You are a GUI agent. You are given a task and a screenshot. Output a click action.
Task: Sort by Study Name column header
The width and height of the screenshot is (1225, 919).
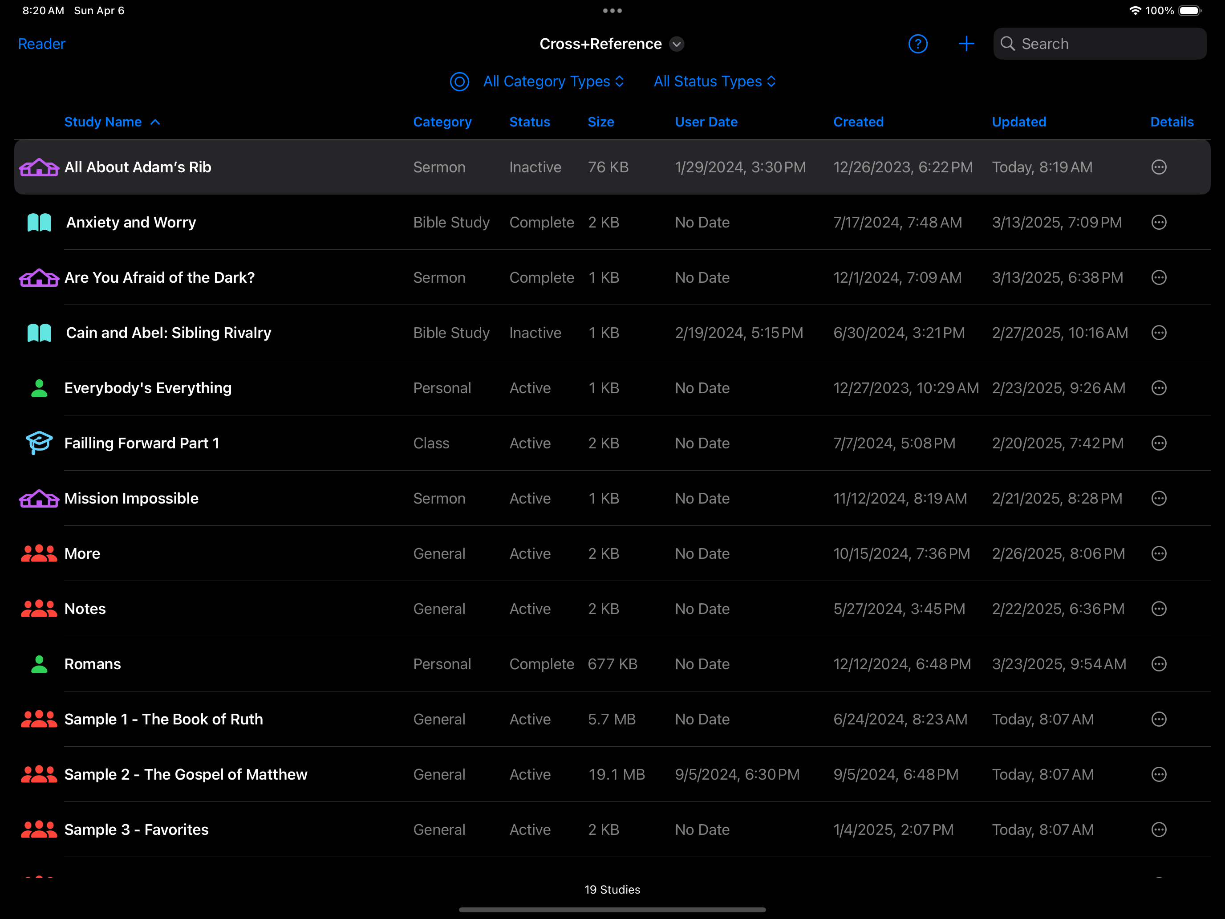click(x=112, y=122)
